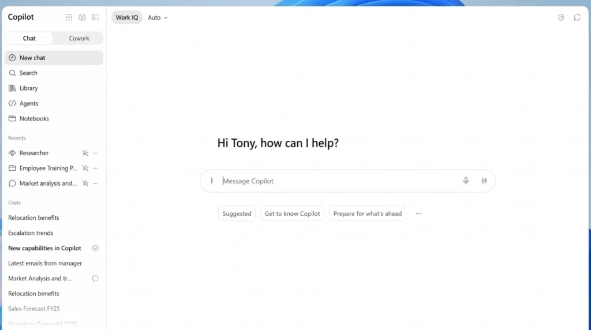Viewport: 591px width, 330px height.
Task: Open Latest emails from manager chat
Action: point(45,263)
